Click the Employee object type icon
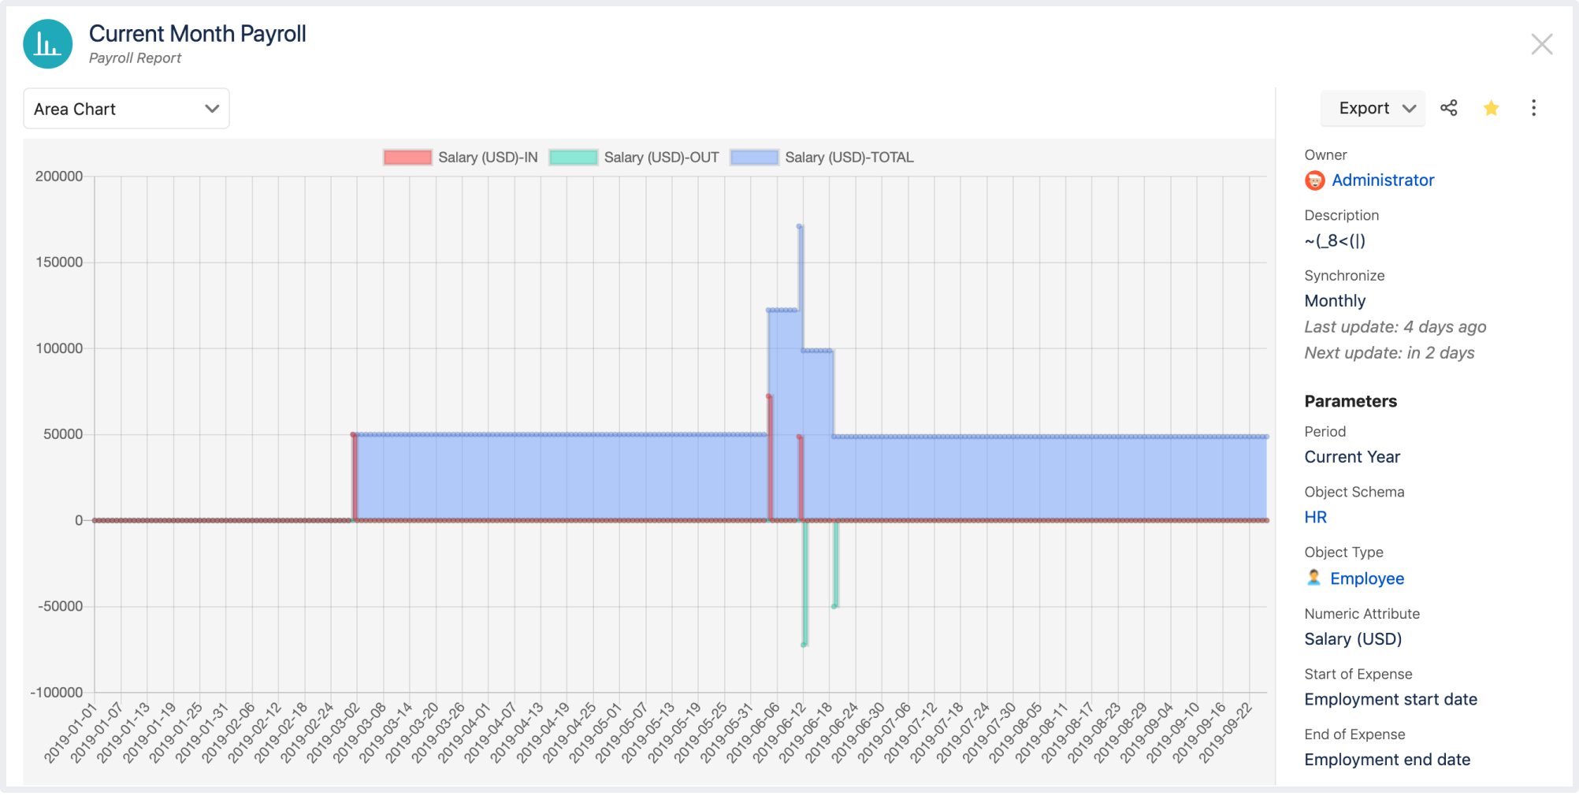 tap(1313, 578)
